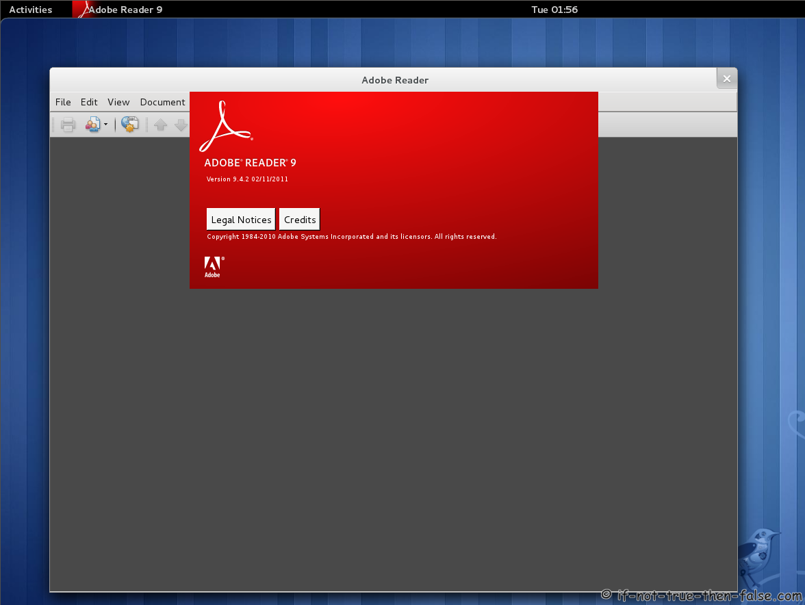805x605 pixels.
Task: Click the Adobe corporate logo at the splash bottom
Action: (x=214, y=267)
